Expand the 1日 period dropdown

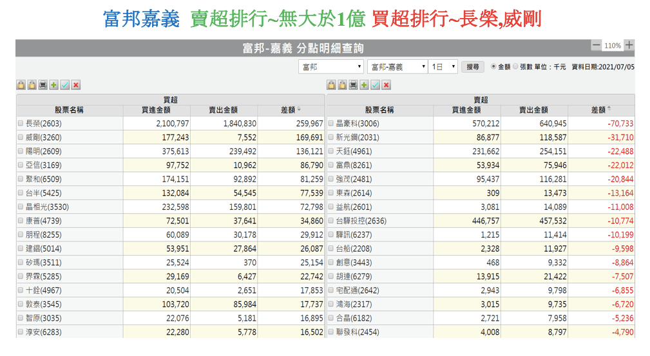click(443, 67)
